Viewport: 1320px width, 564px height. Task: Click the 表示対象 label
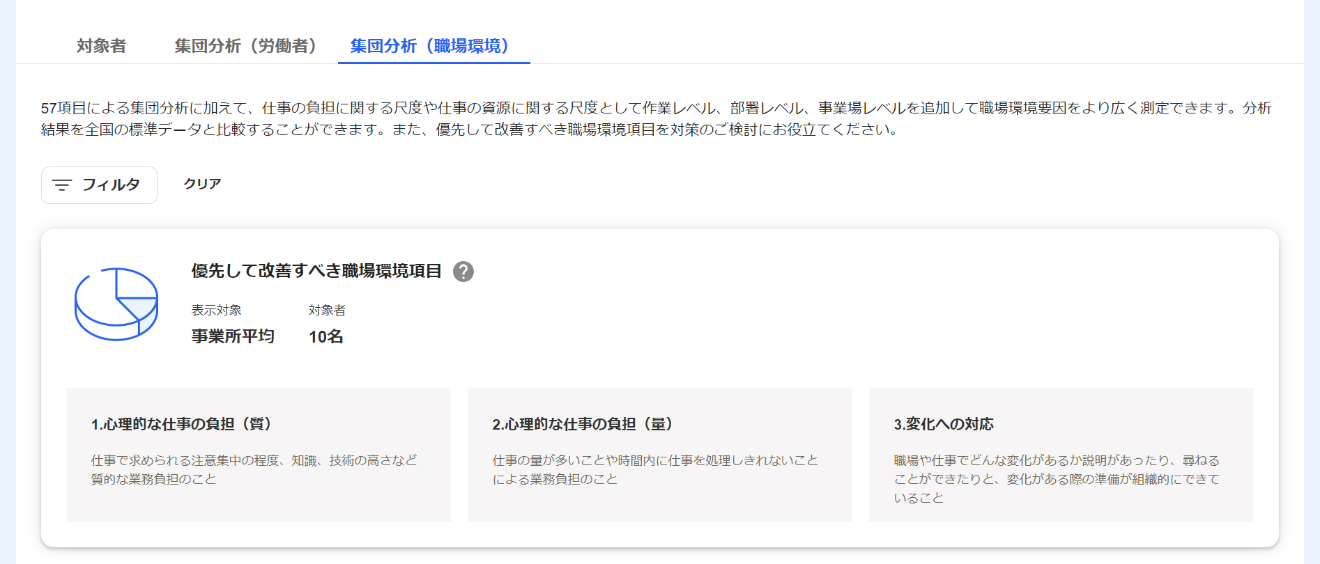pyautogui.click(x=217, y=311)
